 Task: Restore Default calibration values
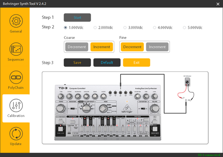point(107,62)
